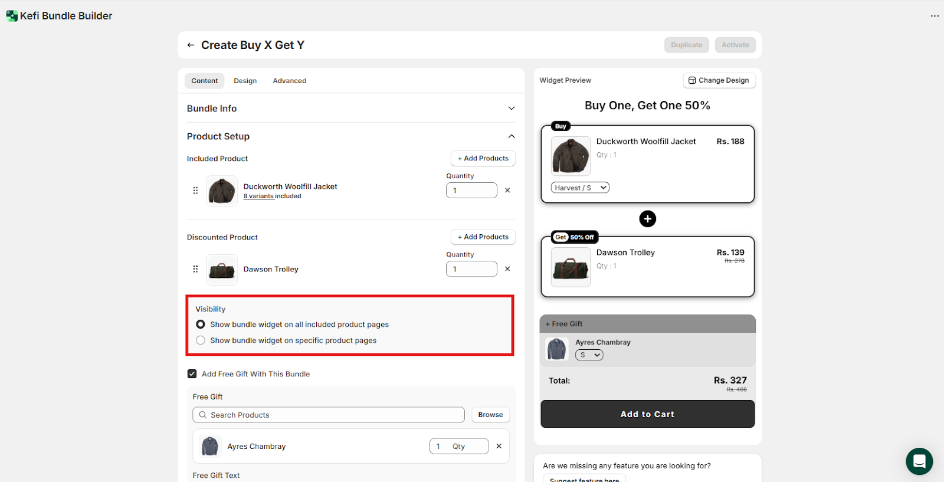944x482 pixels.
Task: Switch to the Advanced tab
Action: pos(289,81)
